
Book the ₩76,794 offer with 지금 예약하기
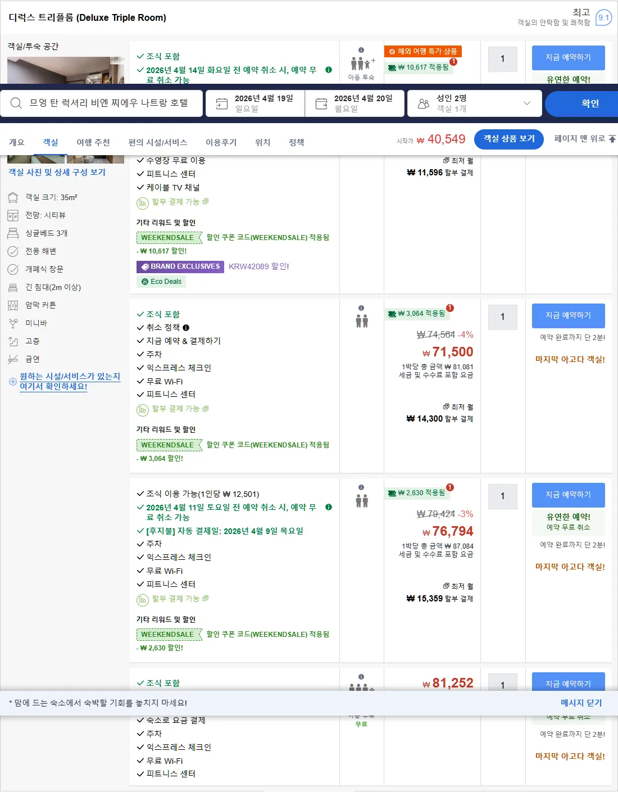point(569,495)
